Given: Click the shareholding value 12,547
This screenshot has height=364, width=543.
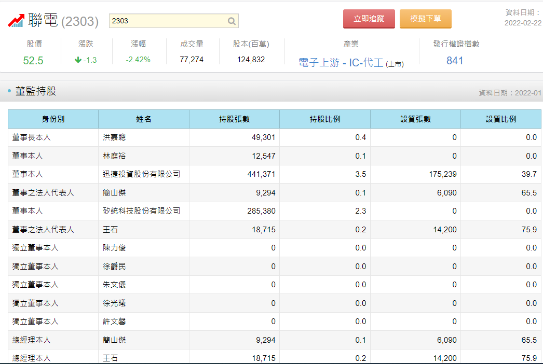Looking at the screenshot, I should [x=263, y=156].
